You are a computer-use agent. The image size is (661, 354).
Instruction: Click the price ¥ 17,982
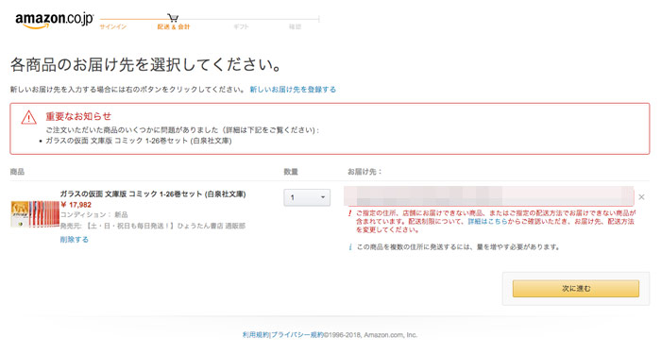click(76, 205)
